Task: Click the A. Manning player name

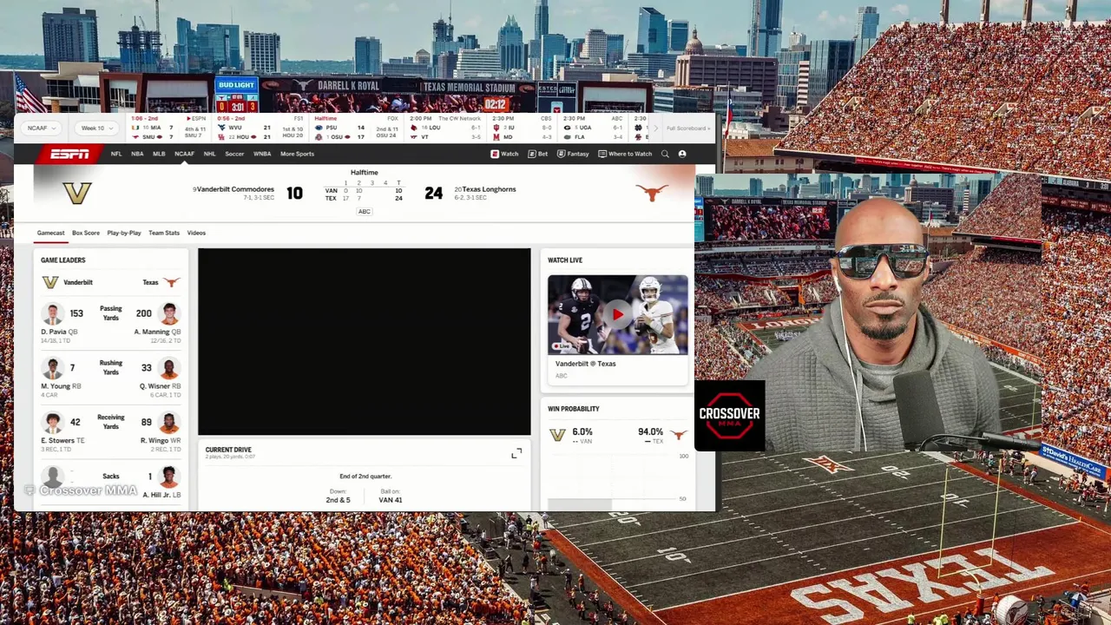Action: pyautogui.click(x=151, y=332)
